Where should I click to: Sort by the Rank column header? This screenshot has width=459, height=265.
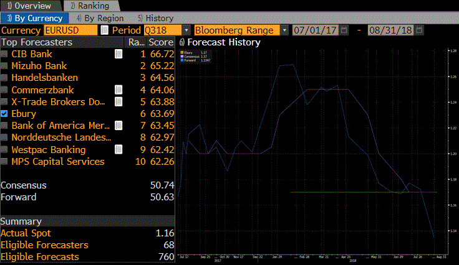pyautogui.click(x=136, y=42)
